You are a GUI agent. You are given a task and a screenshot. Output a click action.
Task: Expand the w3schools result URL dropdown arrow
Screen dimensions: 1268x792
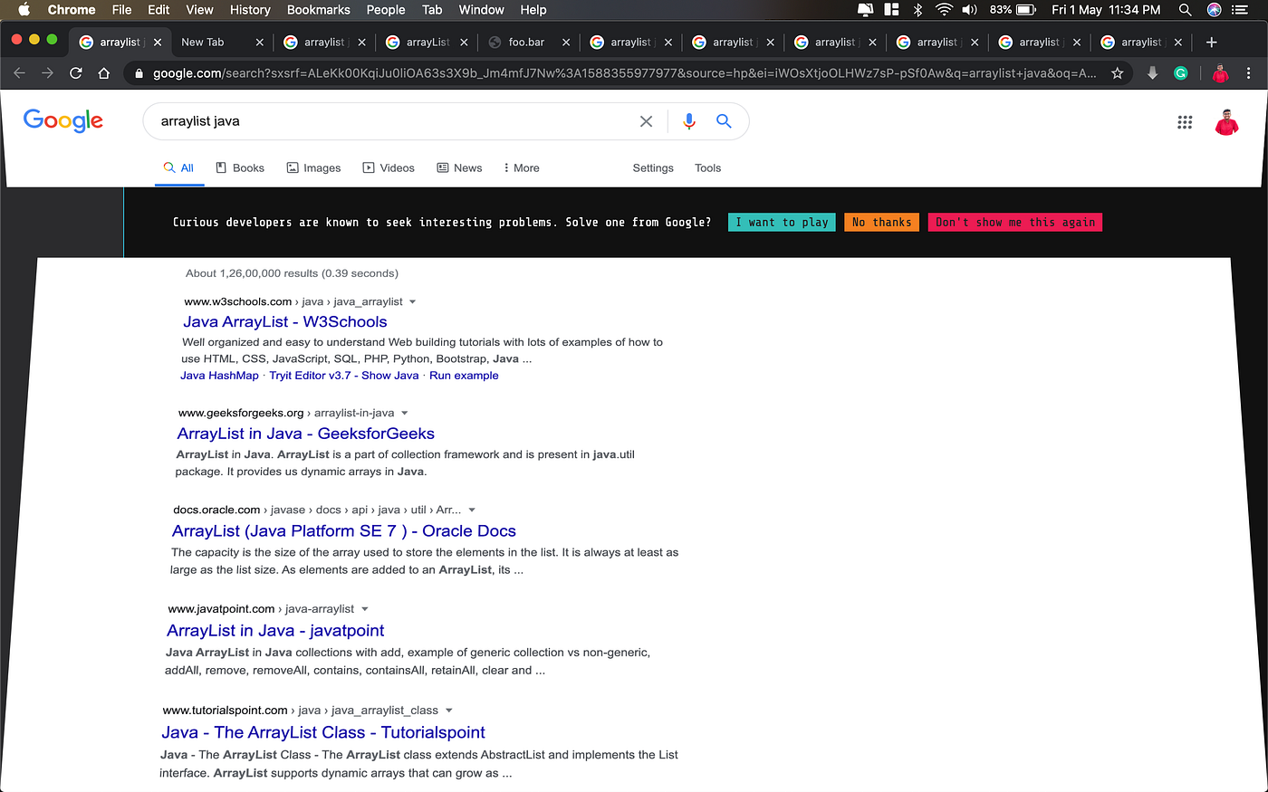coord(413,301)
